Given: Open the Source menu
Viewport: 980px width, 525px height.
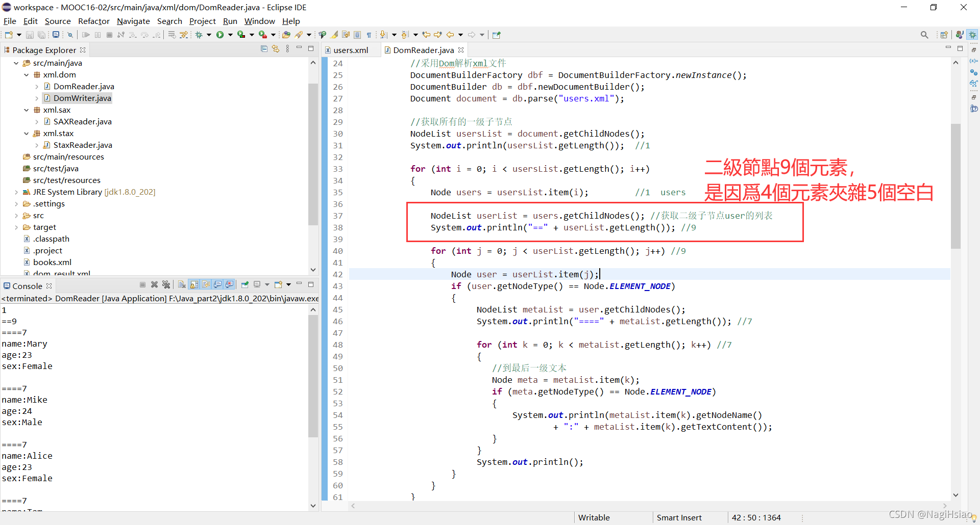Looking at the screenshot, I should click(58, 21).
